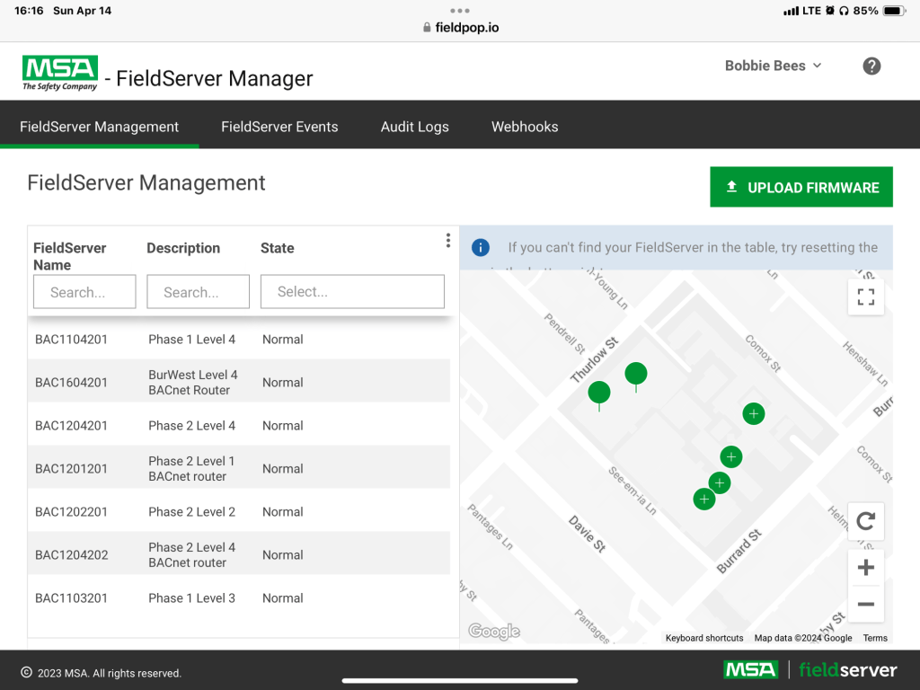Switch to the FieldServer Events tab

click(279, 127)
